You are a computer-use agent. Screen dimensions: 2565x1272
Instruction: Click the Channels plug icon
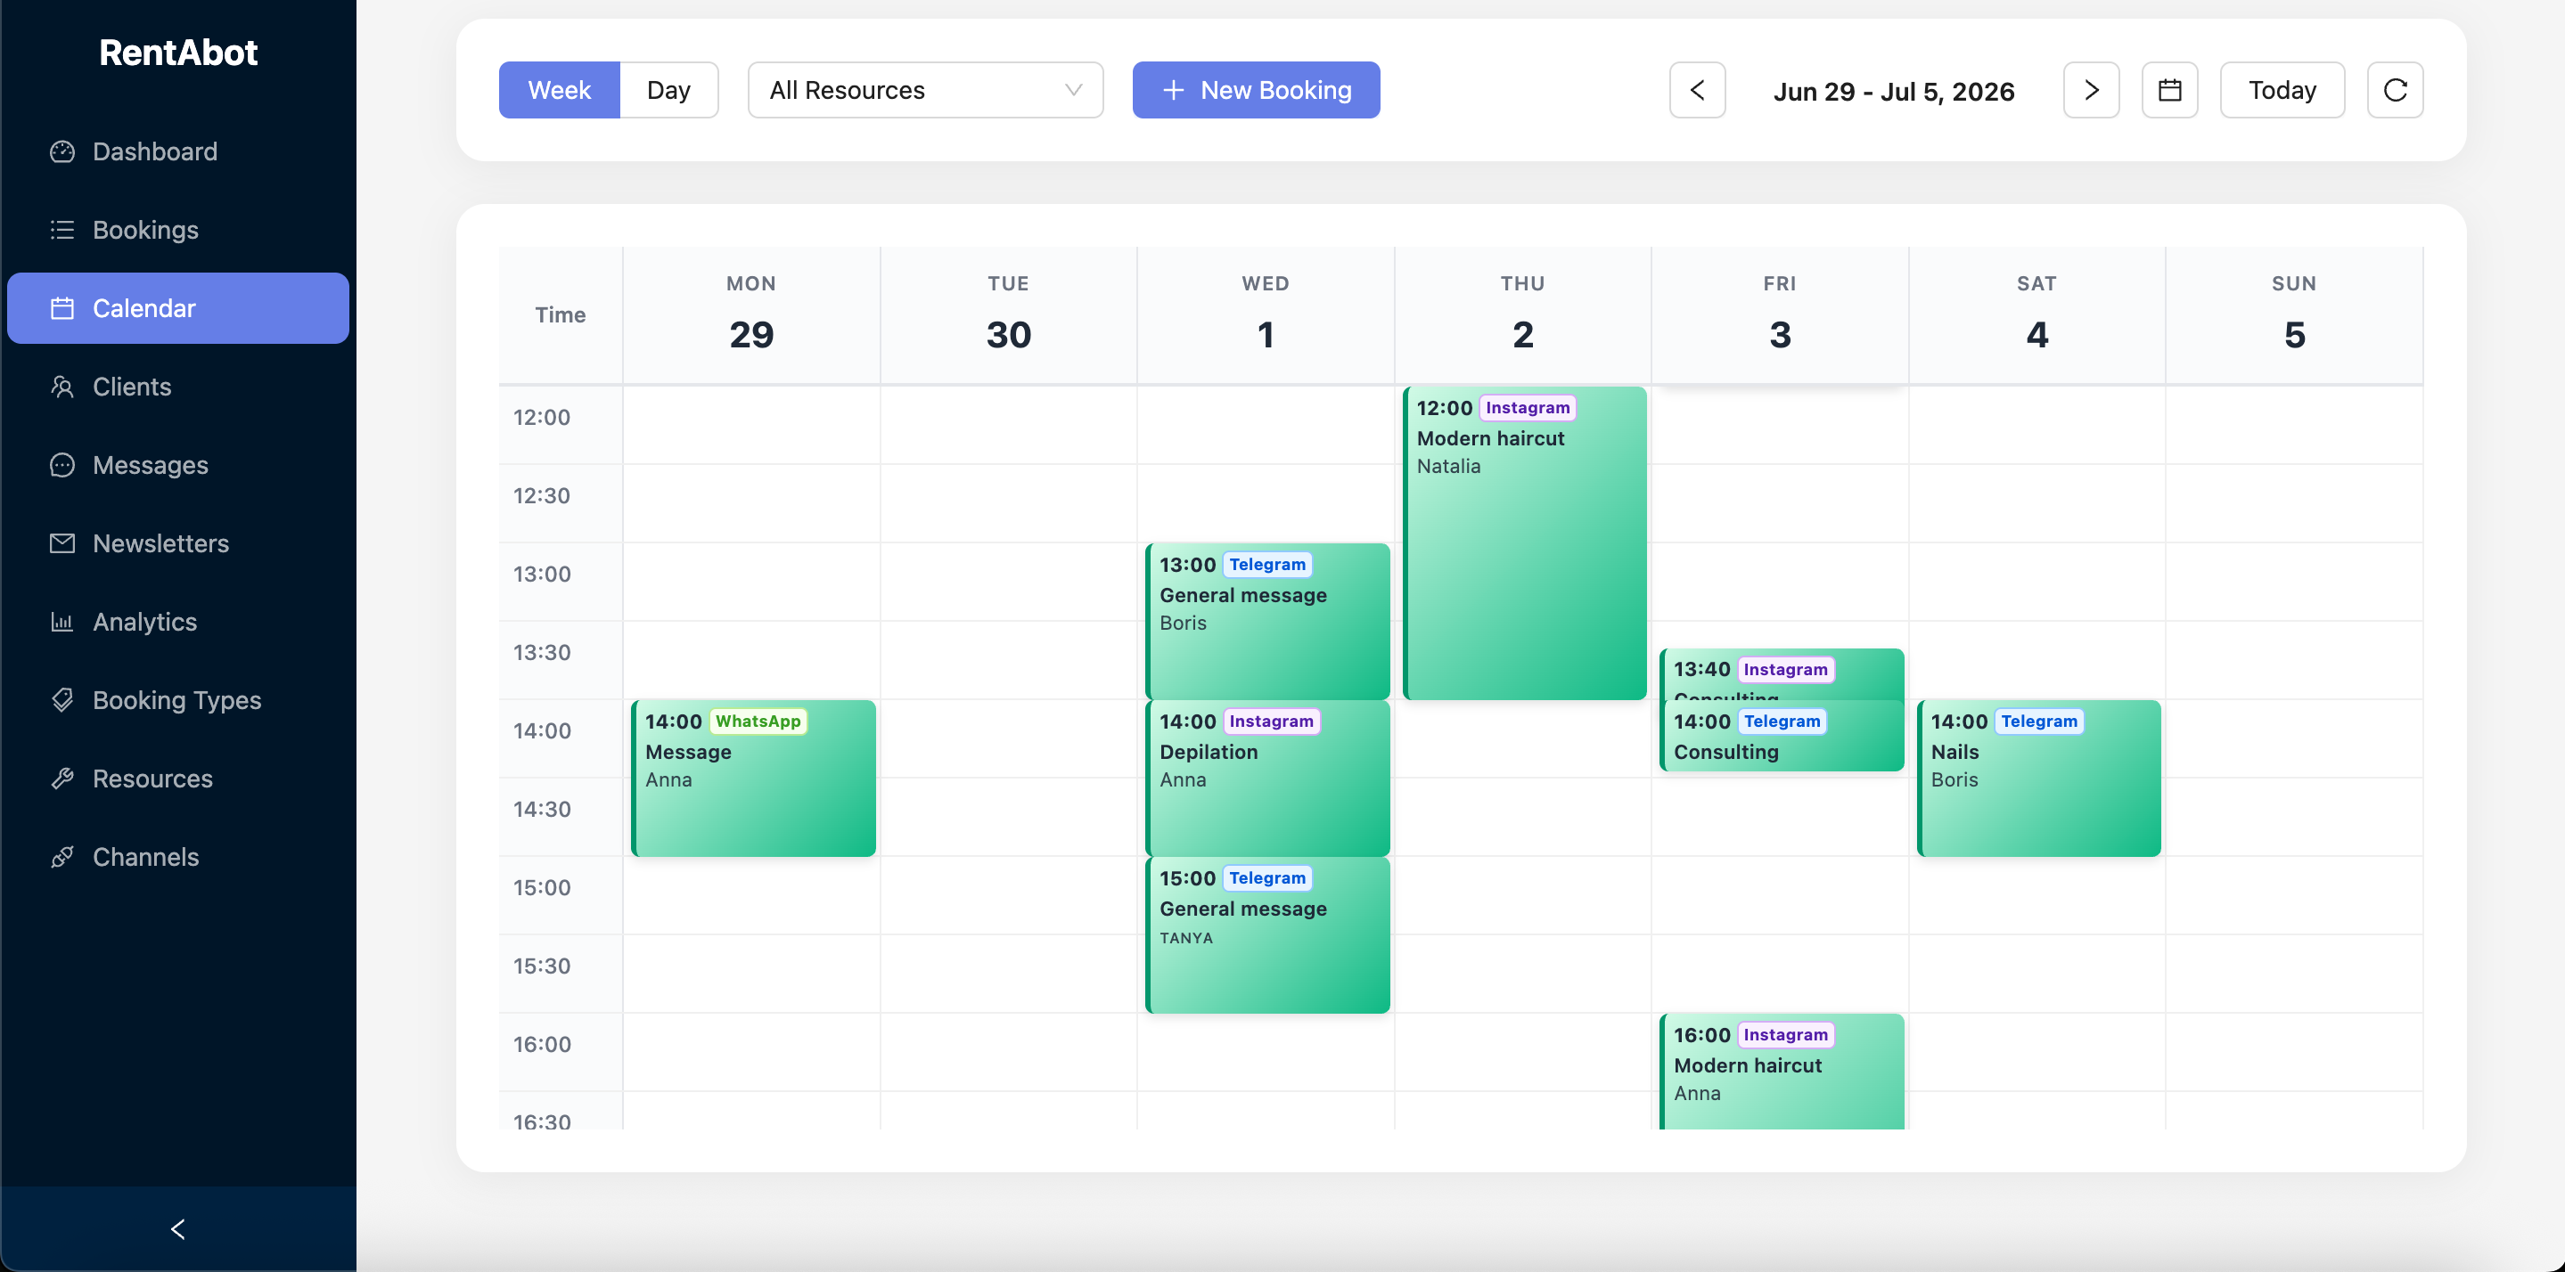[61, 857]
